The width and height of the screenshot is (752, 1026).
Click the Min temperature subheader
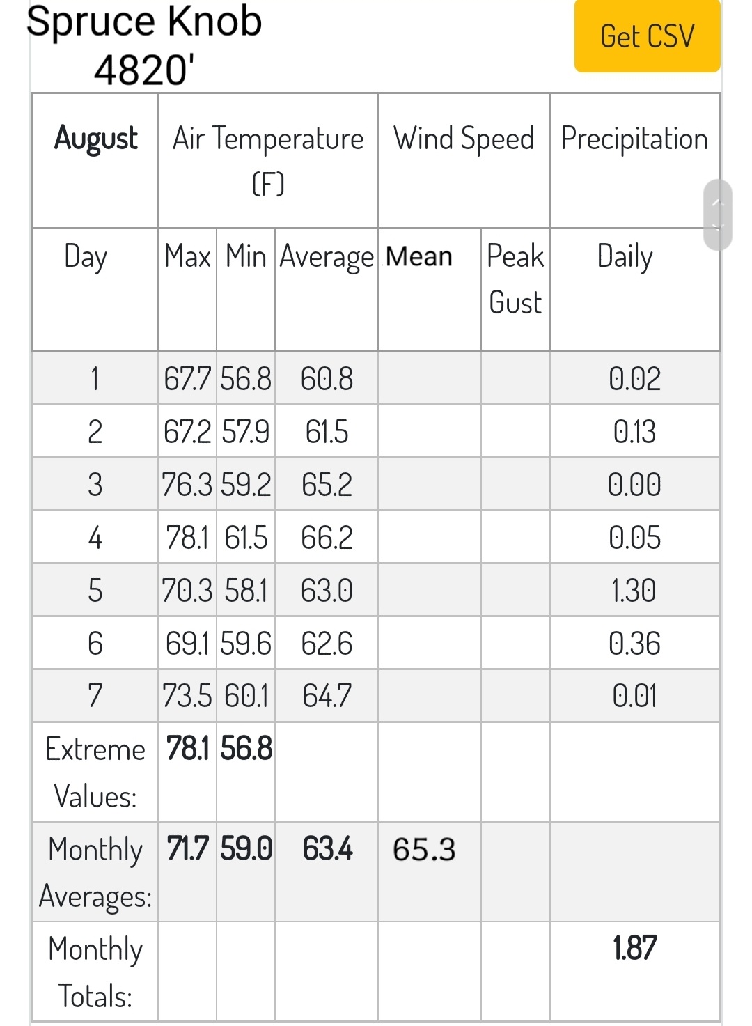click(x=246, y=256)
